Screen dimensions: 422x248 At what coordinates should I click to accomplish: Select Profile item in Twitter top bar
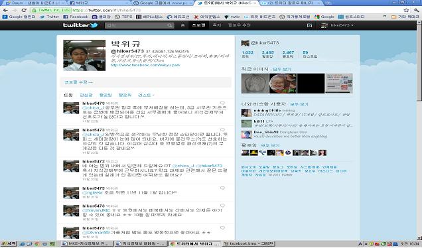pyautogui.click(x=198, y=25)
